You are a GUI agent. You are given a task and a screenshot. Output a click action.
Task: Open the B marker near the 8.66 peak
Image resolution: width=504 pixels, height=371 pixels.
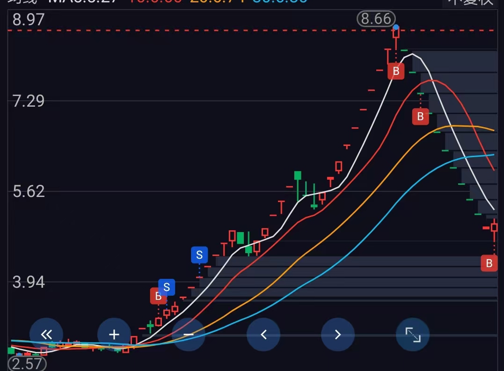[x=396, y=71]
